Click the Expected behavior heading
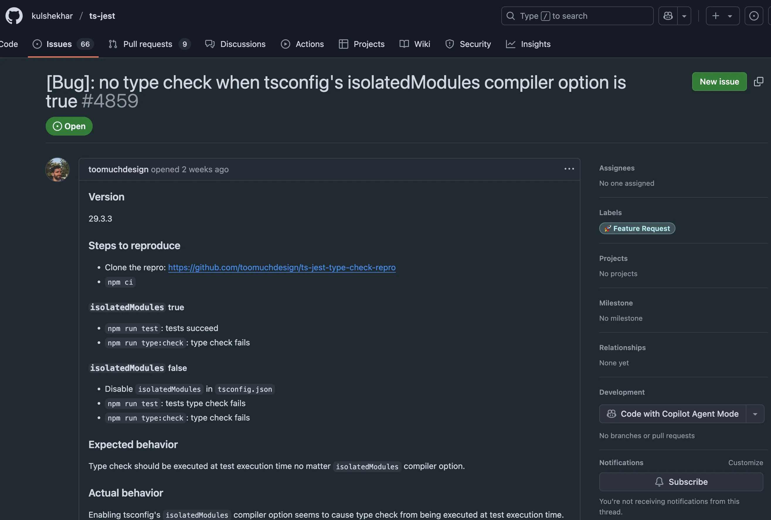This screenshot has width=771, height=520. (x=133, y=444)
